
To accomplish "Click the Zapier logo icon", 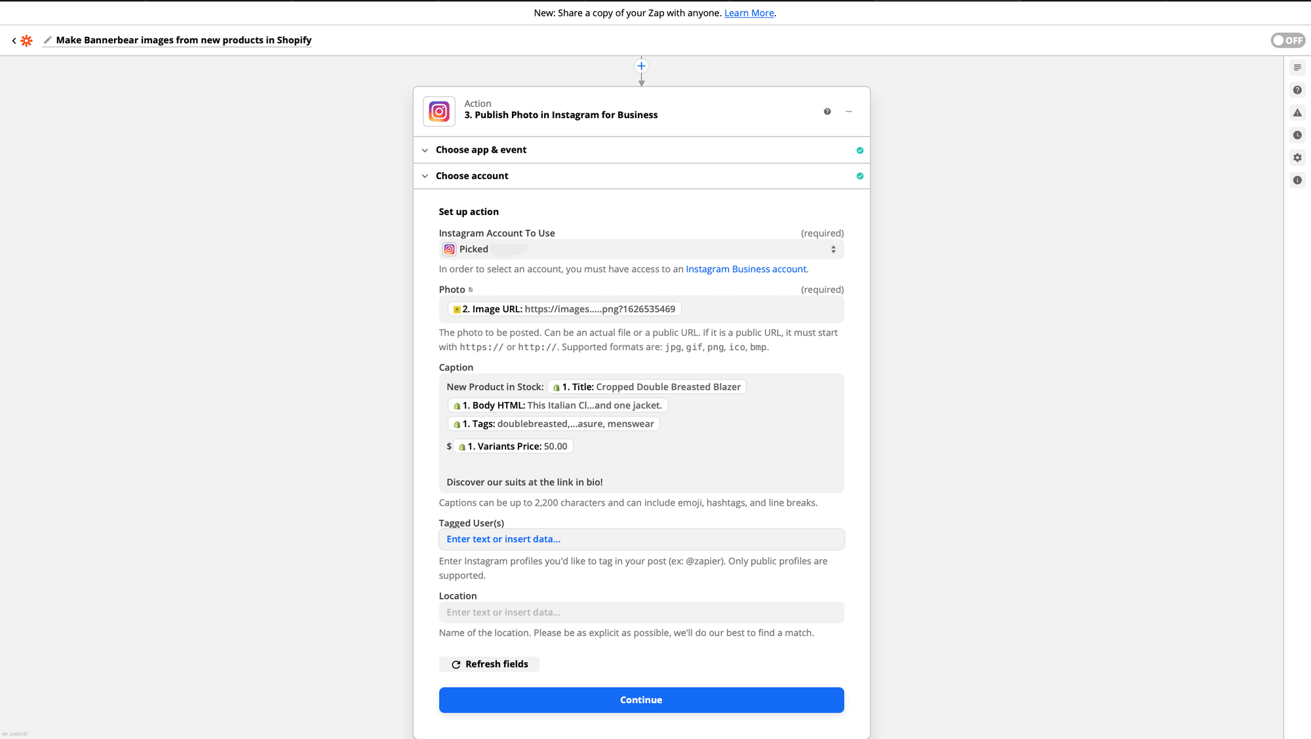I will [26, 41].
